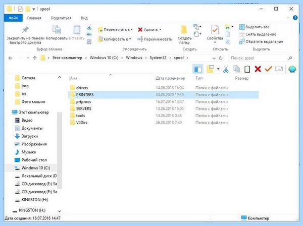The image size is (303, 226).
Task: Select the tools folder
Action: click(x=80, y=116)
